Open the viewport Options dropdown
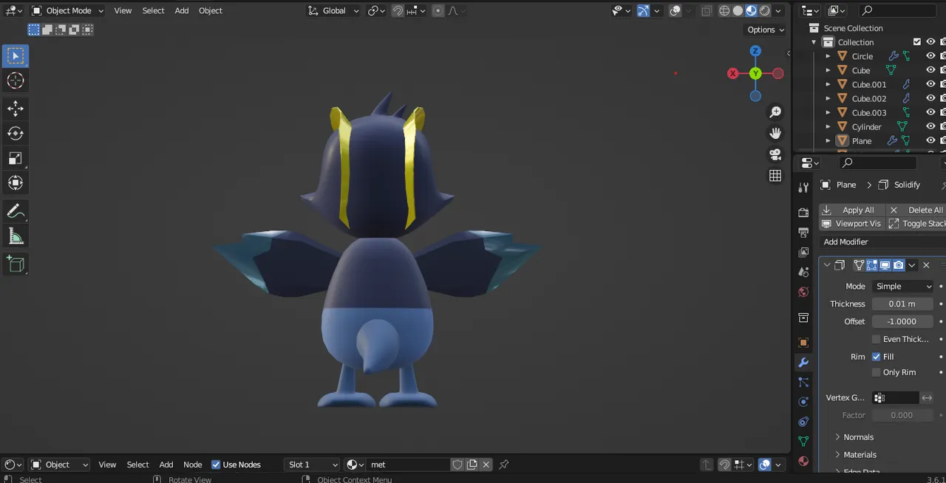Screen dimensions: 946x483 766,30
